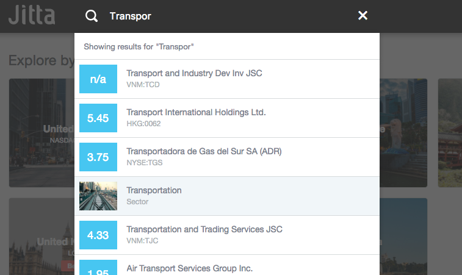Viewport: 462px width, 275px height.
Task: Open Transport and Industry Dev Inv JSC result
Action: [x=194, y=73]
